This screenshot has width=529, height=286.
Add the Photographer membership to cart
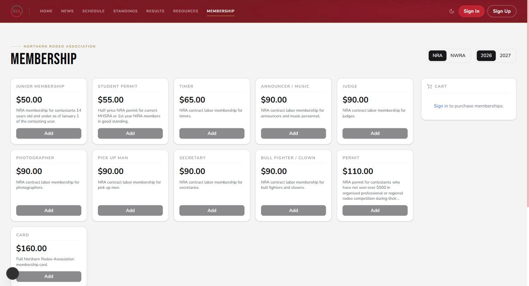(49, 211)
